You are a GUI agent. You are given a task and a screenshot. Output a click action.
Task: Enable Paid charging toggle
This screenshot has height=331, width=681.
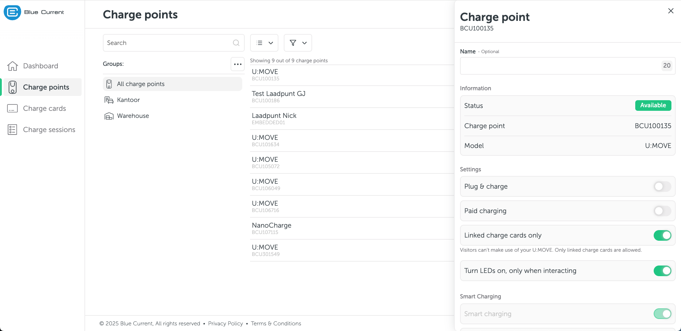click(x=662, y=211)
